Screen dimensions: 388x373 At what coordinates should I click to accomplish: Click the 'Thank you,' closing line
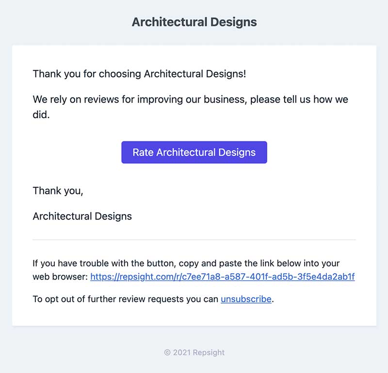pyautogui.click(x=58, y=191)
